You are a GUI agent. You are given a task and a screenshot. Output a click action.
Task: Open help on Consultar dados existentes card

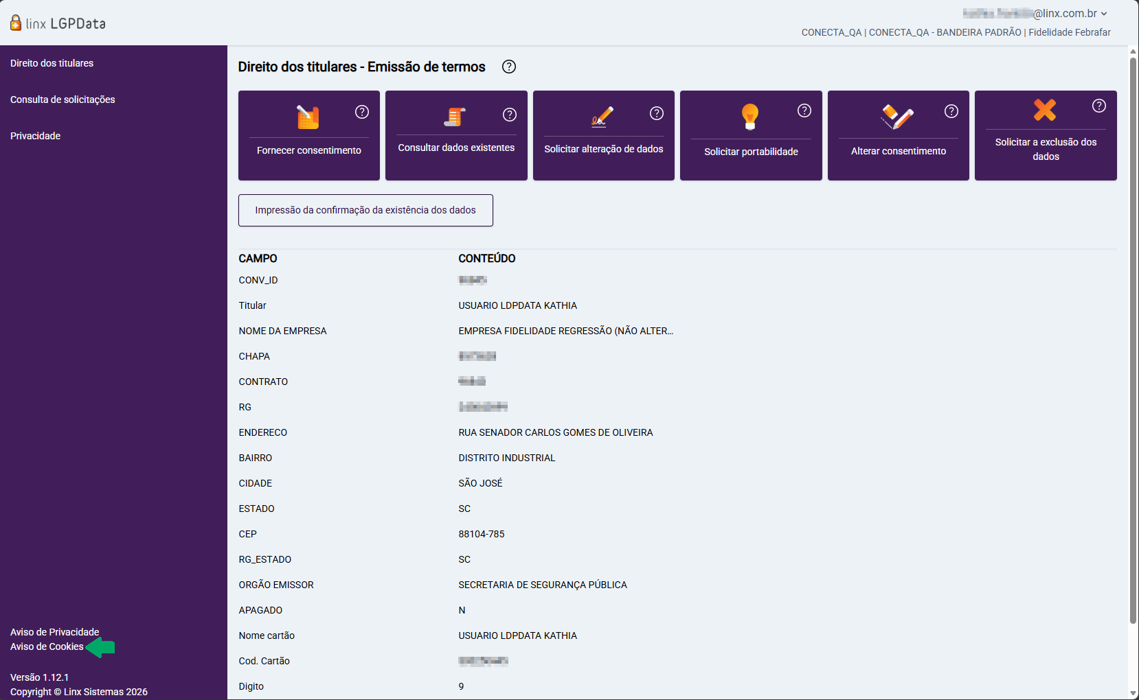coord(510,115)
